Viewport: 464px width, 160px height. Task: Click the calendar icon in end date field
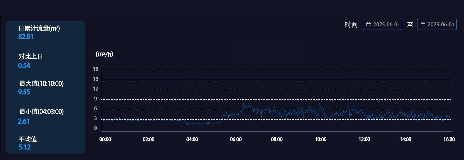[x=423, y=25]
